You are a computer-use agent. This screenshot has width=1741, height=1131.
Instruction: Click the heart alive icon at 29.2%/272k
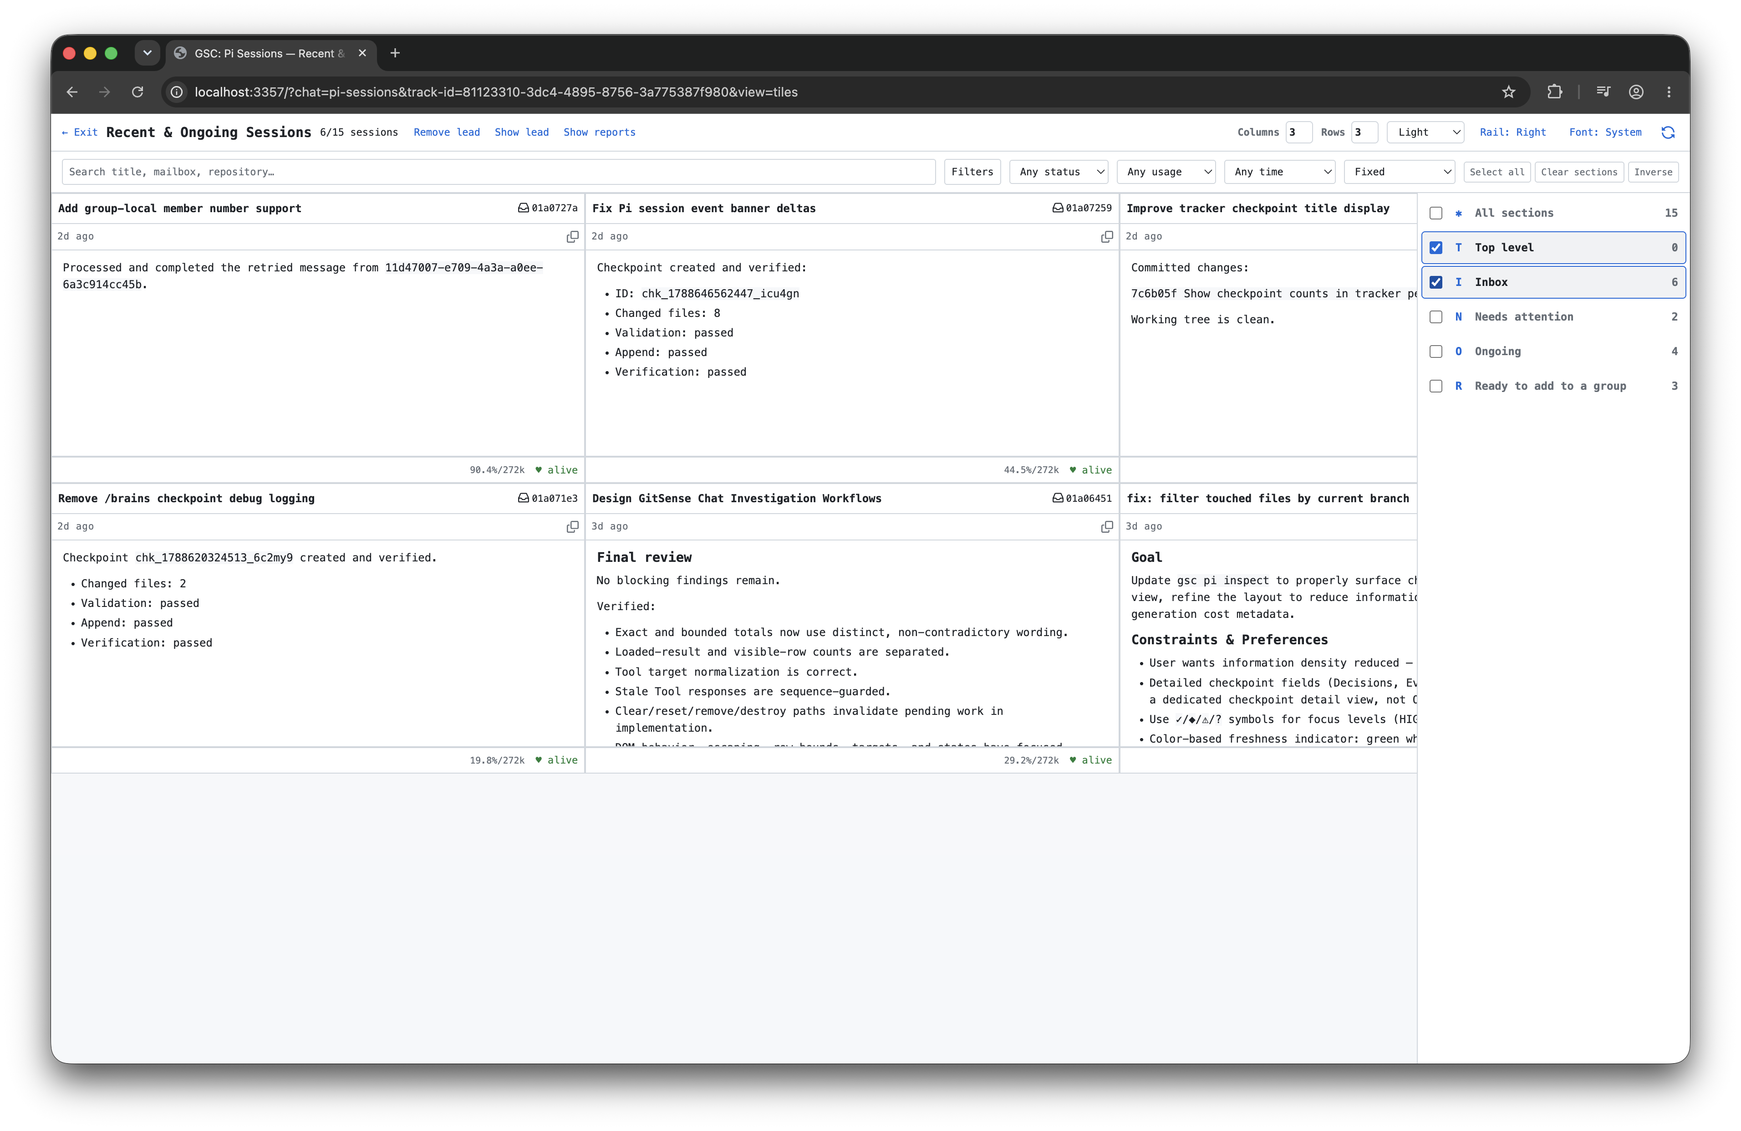pyautogui.click(x=1072, y=760)
